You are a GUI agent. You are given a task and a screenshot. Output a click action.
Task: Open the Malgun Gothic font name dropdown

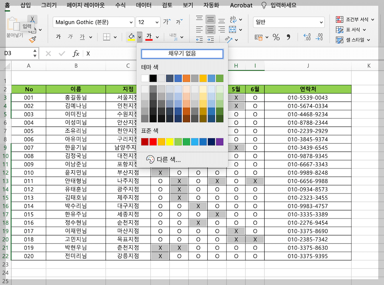coord(131,22)
